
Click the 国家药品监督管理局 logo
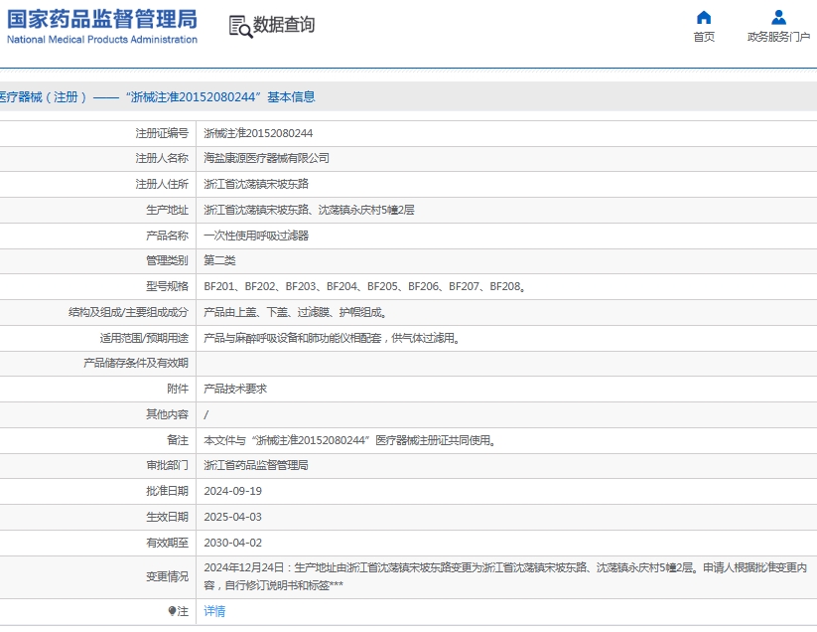pos(102,26)
